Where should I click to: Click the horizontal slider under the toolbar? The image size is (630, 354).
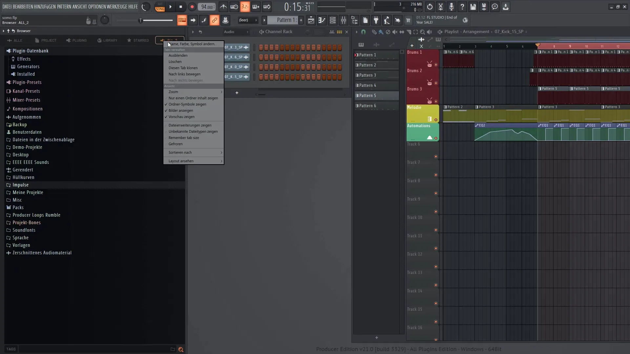coord(144,20)
